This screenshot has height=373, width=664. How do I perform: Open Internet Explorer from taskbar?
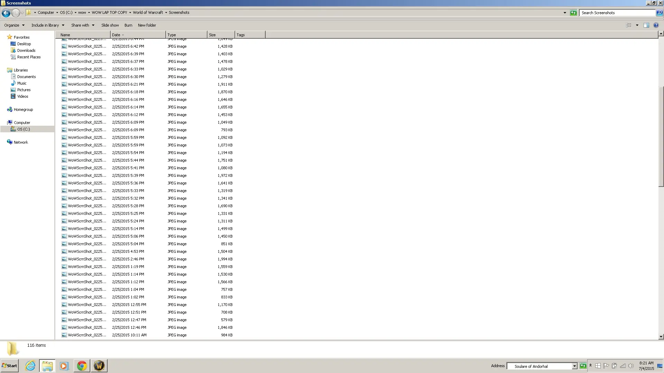pos(30,366)
